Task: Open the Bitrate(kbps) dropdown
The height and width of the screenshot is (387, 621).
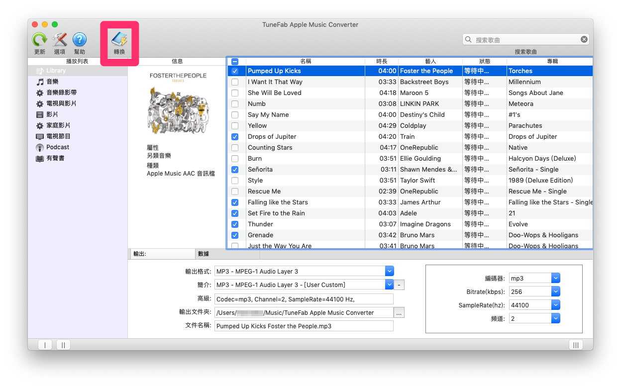Action: pos(556,292)
